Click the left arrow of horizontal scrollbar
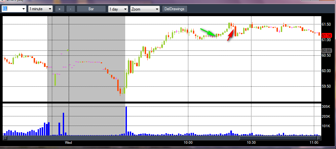336x149 pixels. [x=5, y=138]
